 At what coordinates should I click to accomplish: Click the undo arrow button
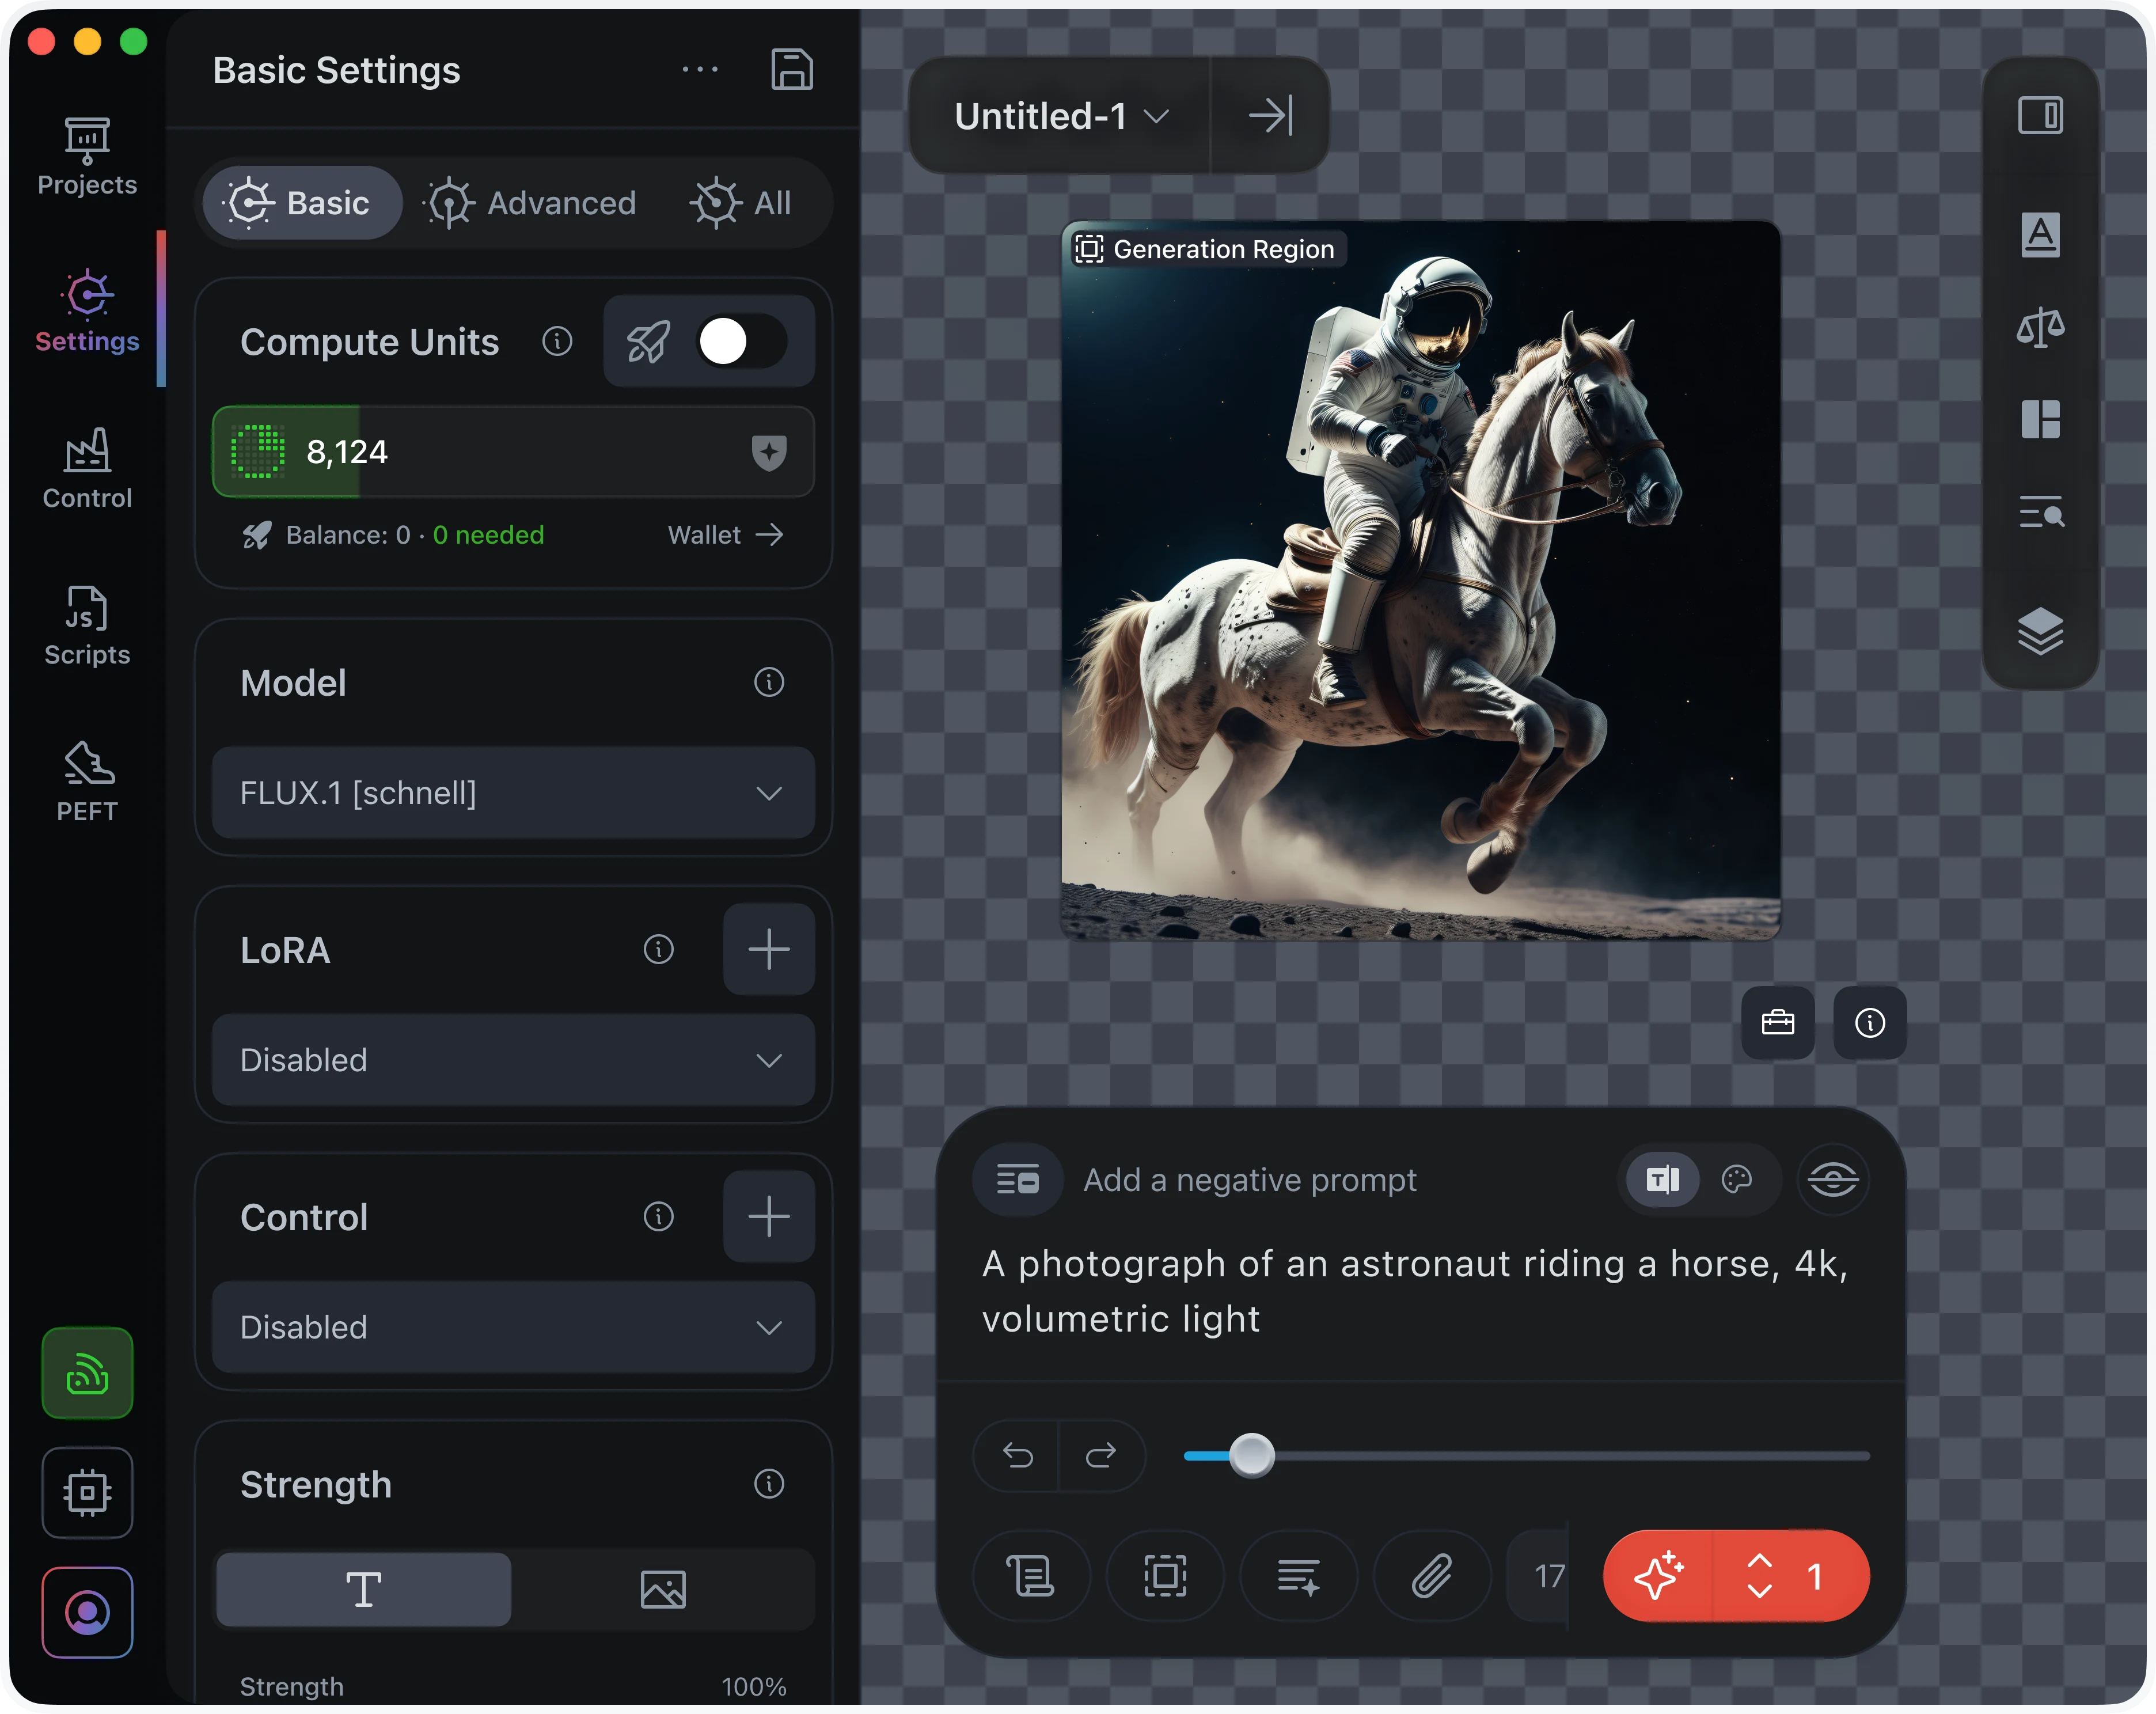tap(1017, 1455)
